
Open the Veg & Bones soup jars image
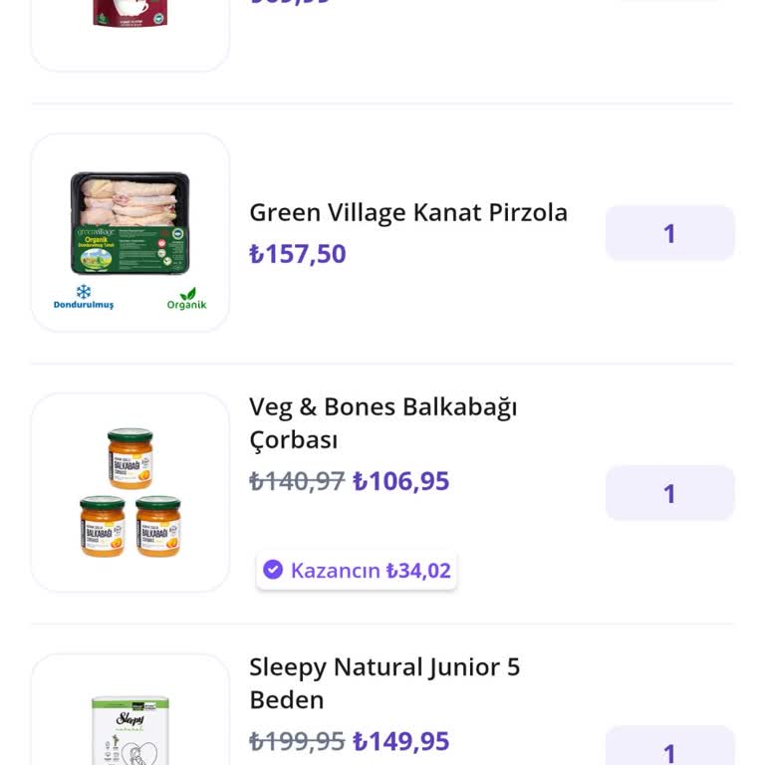pos(129,492)
